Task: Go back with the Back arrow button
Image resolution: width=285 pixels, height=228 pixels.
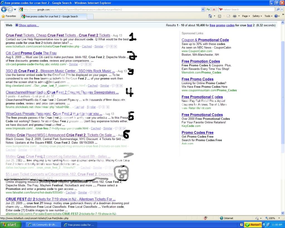Action: [x=4, y=9]
